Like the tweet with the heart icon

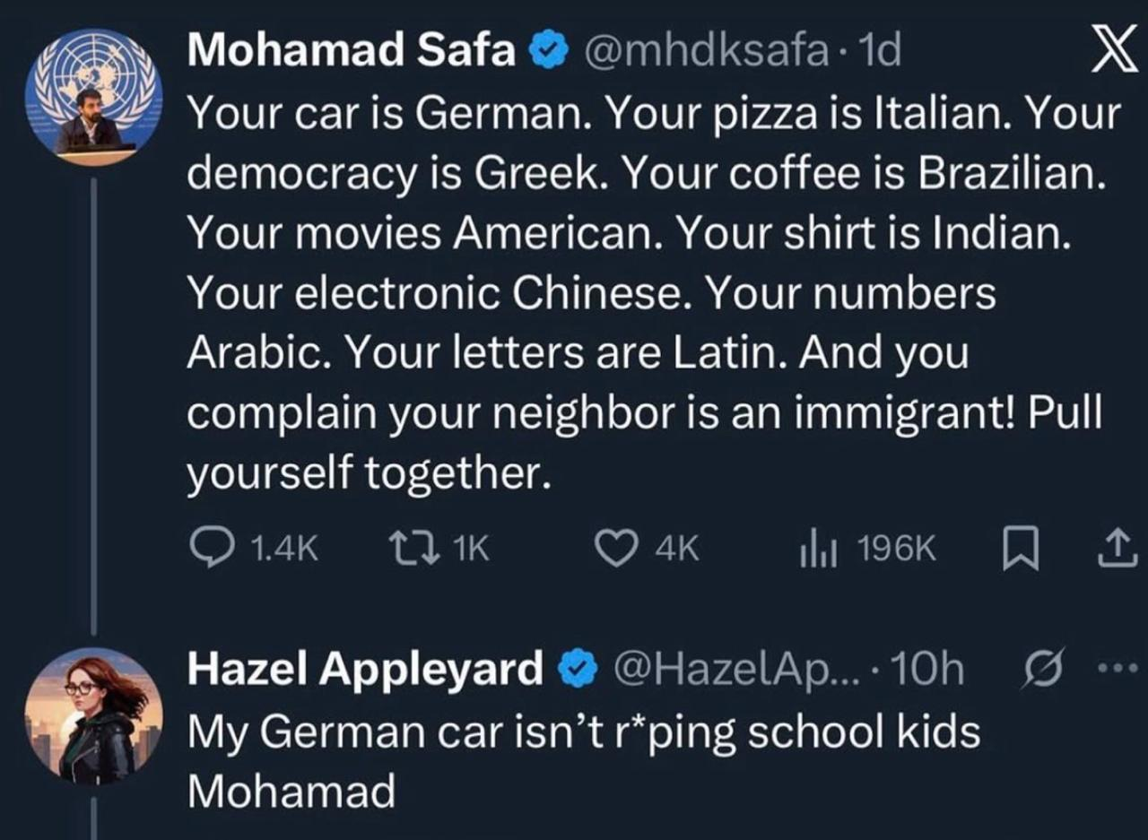click(x=615, y=549)
